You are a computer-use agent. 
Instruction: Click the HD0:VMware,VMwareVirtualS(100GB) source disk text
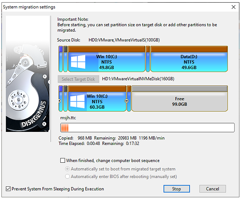[x=124, y=40]
